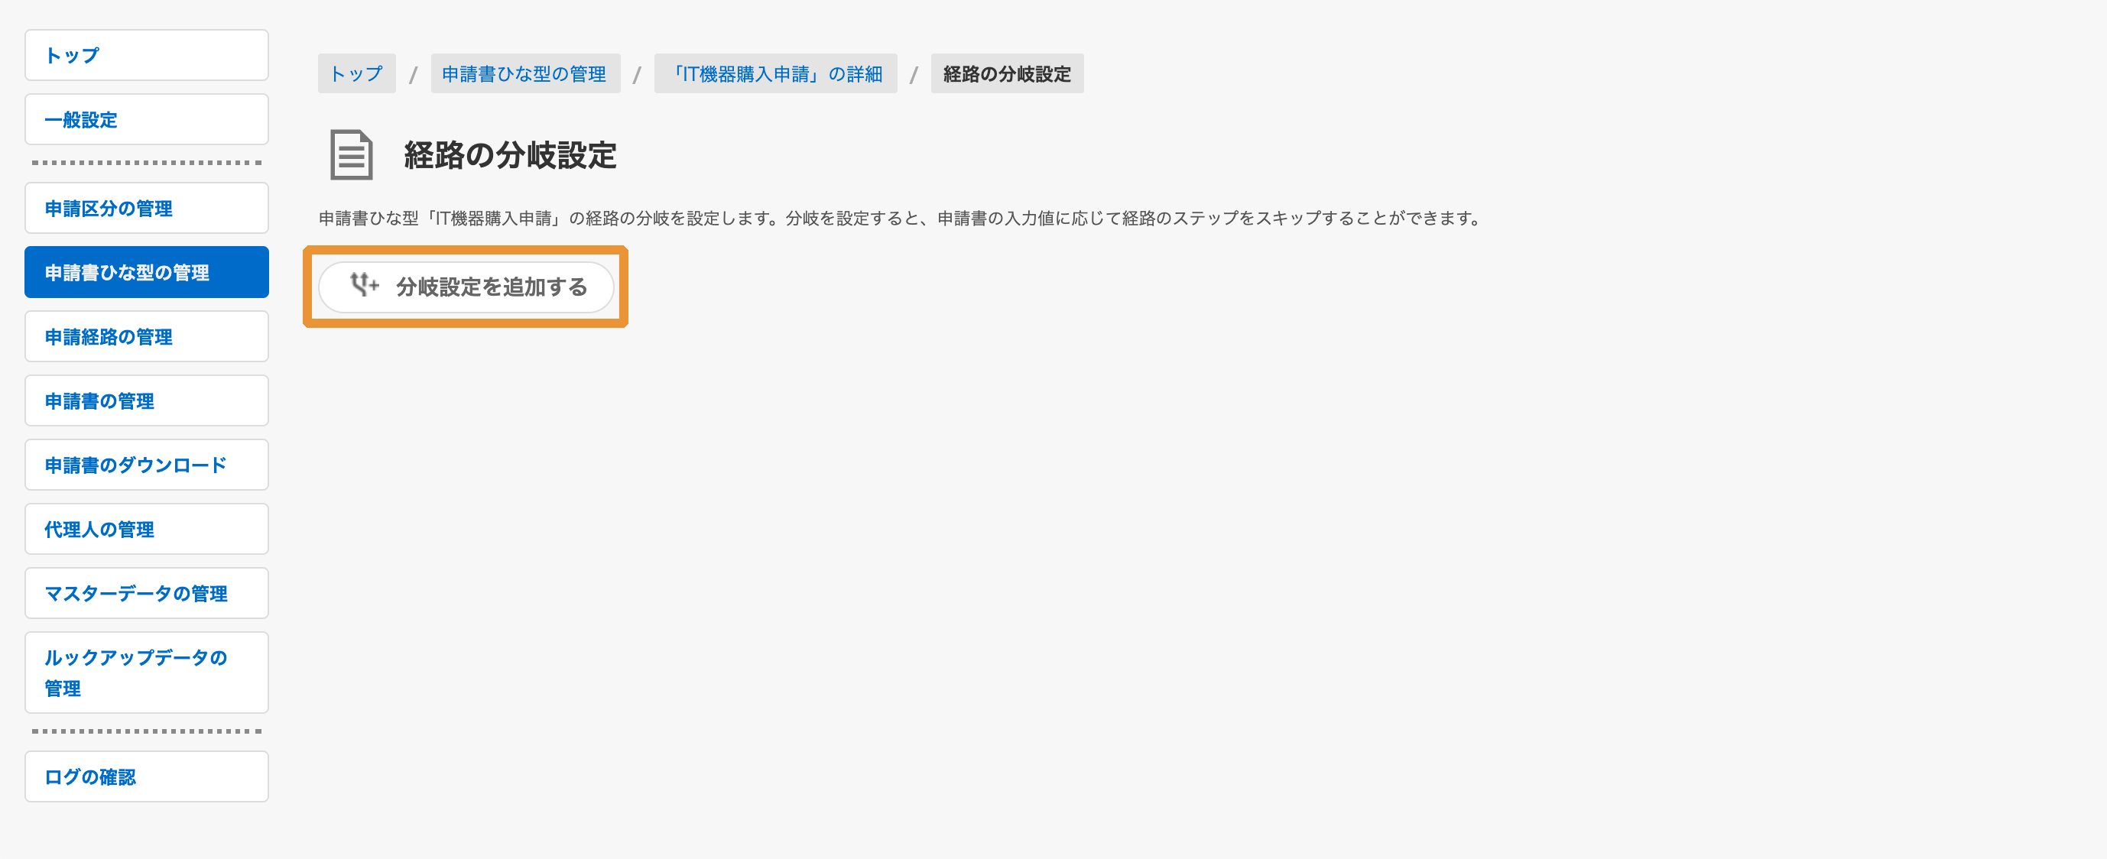The image size is (2107, 859).
Task: Select 申請書ひな型の管理 in sidebar
Action: click(x=147, y=272)
